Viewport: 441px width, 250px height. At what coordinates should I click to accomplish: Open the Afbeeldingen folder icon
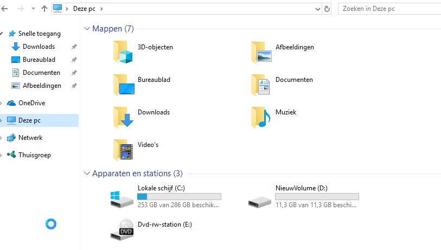click(x=261, y=52)
